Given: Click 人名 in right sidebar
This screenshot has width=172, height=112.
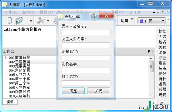Looking at the screenshot, I should [x=162, y=36].
